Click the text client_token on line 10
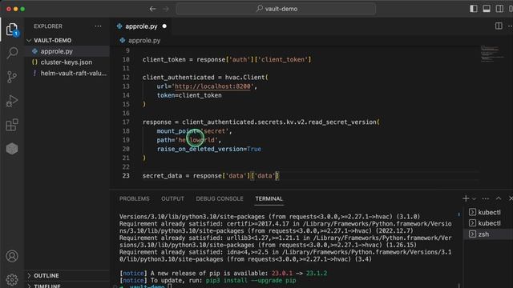This screenshot has height=288, width=513. point(164,59)
